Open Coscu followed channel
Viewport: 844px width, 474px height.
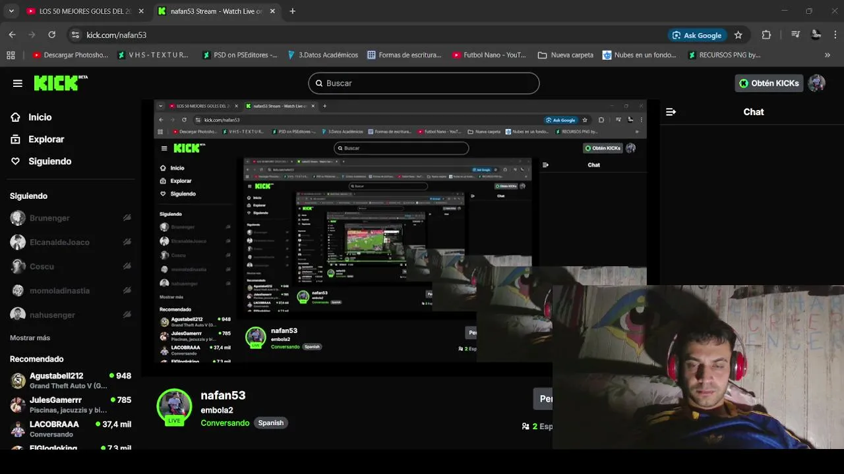tap(71, 267)
